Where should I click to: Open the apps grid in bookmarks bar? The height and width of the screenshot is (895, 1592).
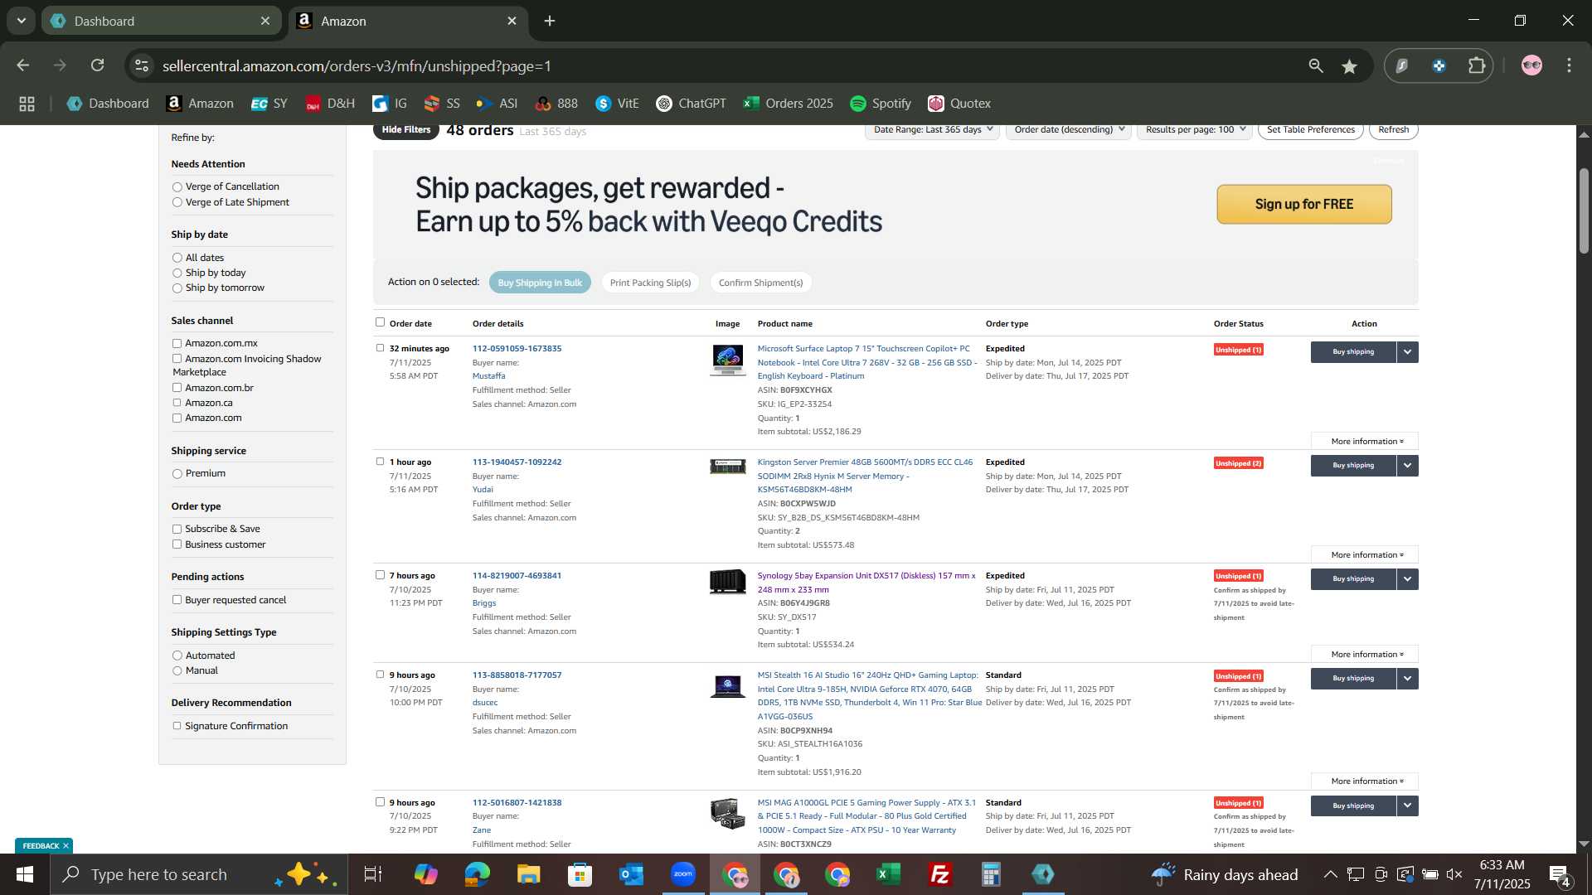pos(27,104)
